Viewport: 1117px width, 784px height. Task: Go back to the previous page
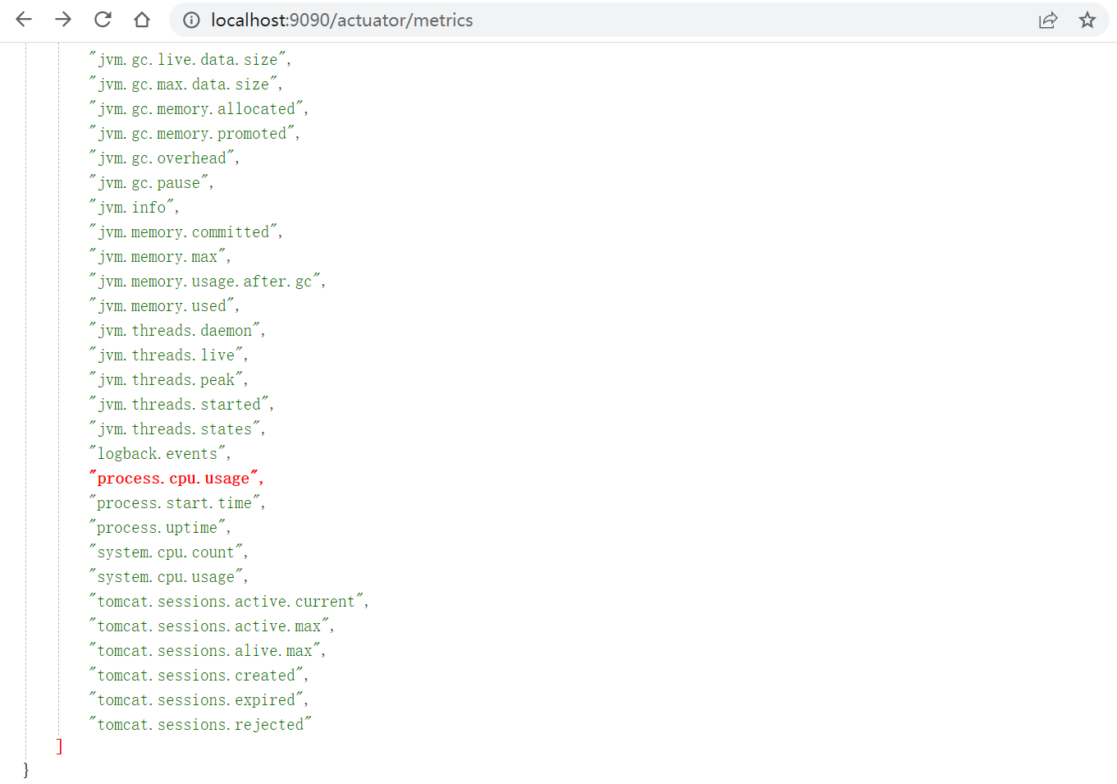point(24,20)
